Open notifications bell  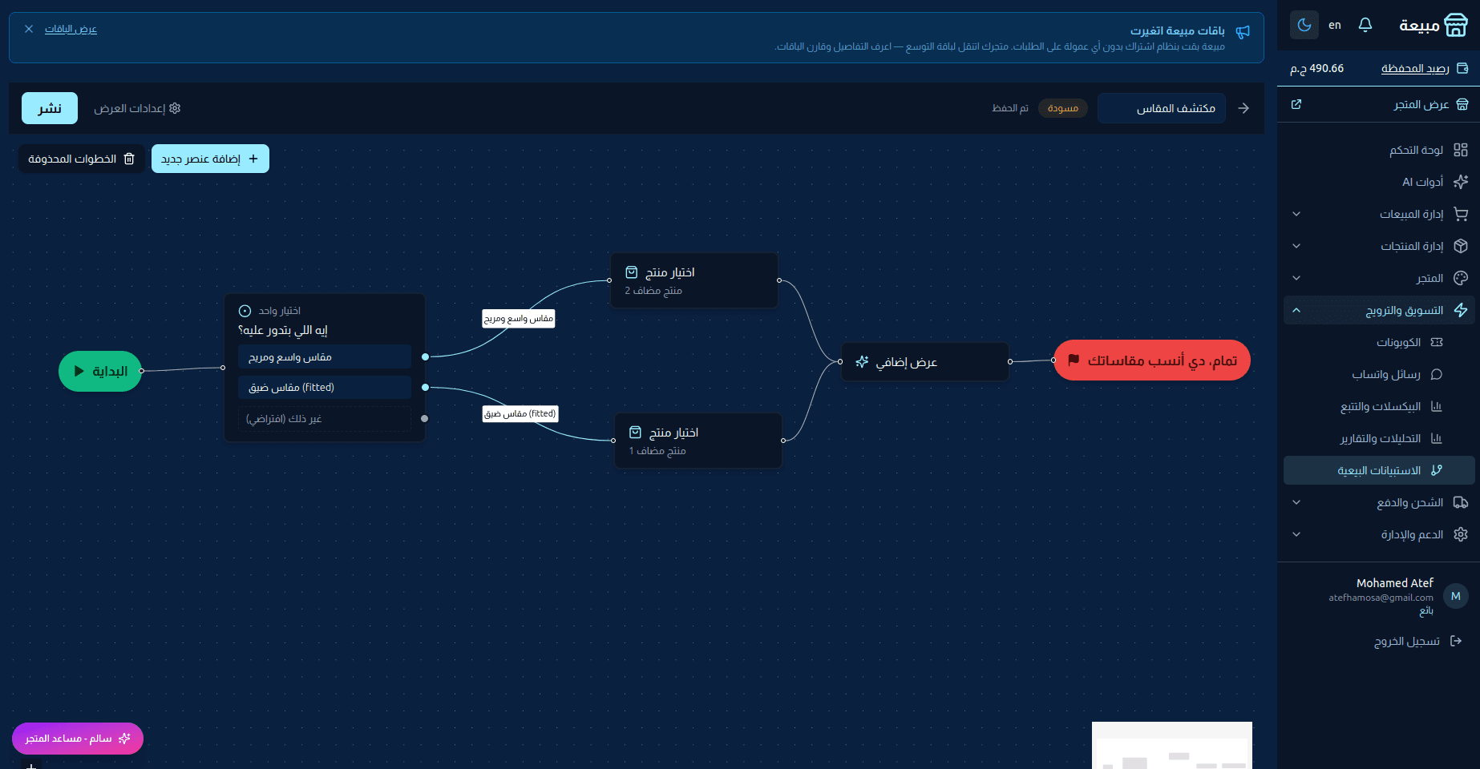[x=1365, y=25]
